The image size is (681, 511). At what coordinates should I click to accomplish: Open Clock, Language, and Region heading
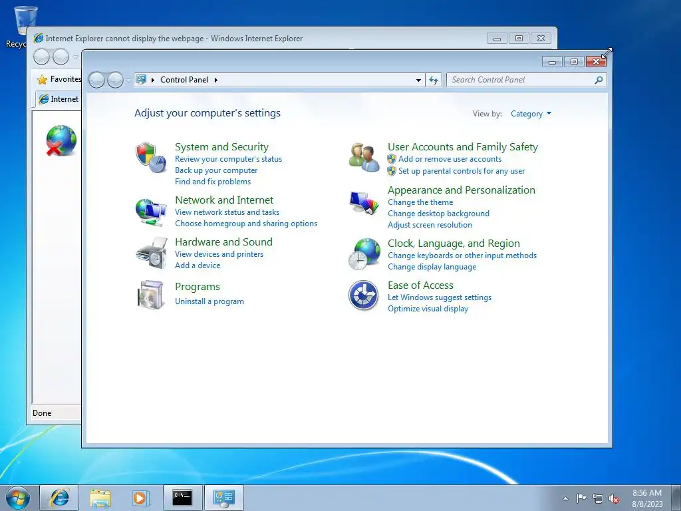point(454,244)
